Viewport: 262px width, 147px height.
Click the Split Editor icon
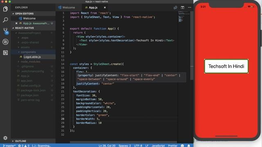(183, 7)
